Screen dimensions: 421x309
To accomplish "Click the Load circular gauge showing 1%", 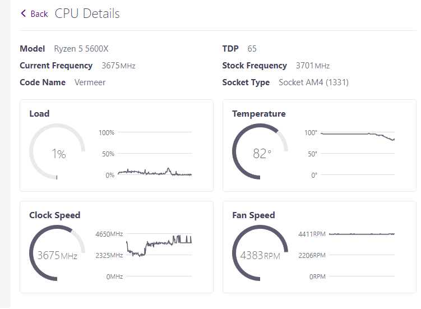I will (57, 153).
